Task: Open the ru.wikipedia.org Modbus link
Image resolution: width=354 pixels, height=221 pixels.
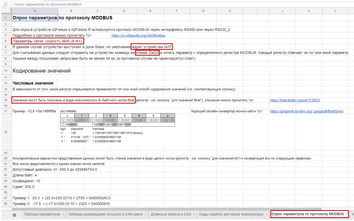Action: 138,36
